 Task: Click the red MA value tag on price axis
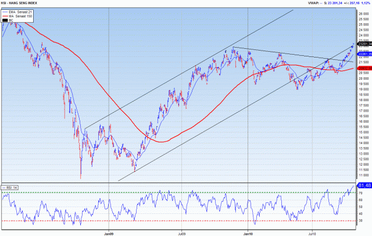[363, 68]
